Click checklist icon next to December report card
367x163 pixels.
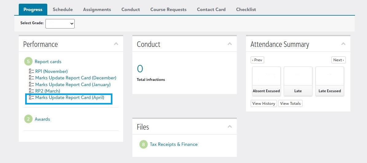[x=31, y=78]
